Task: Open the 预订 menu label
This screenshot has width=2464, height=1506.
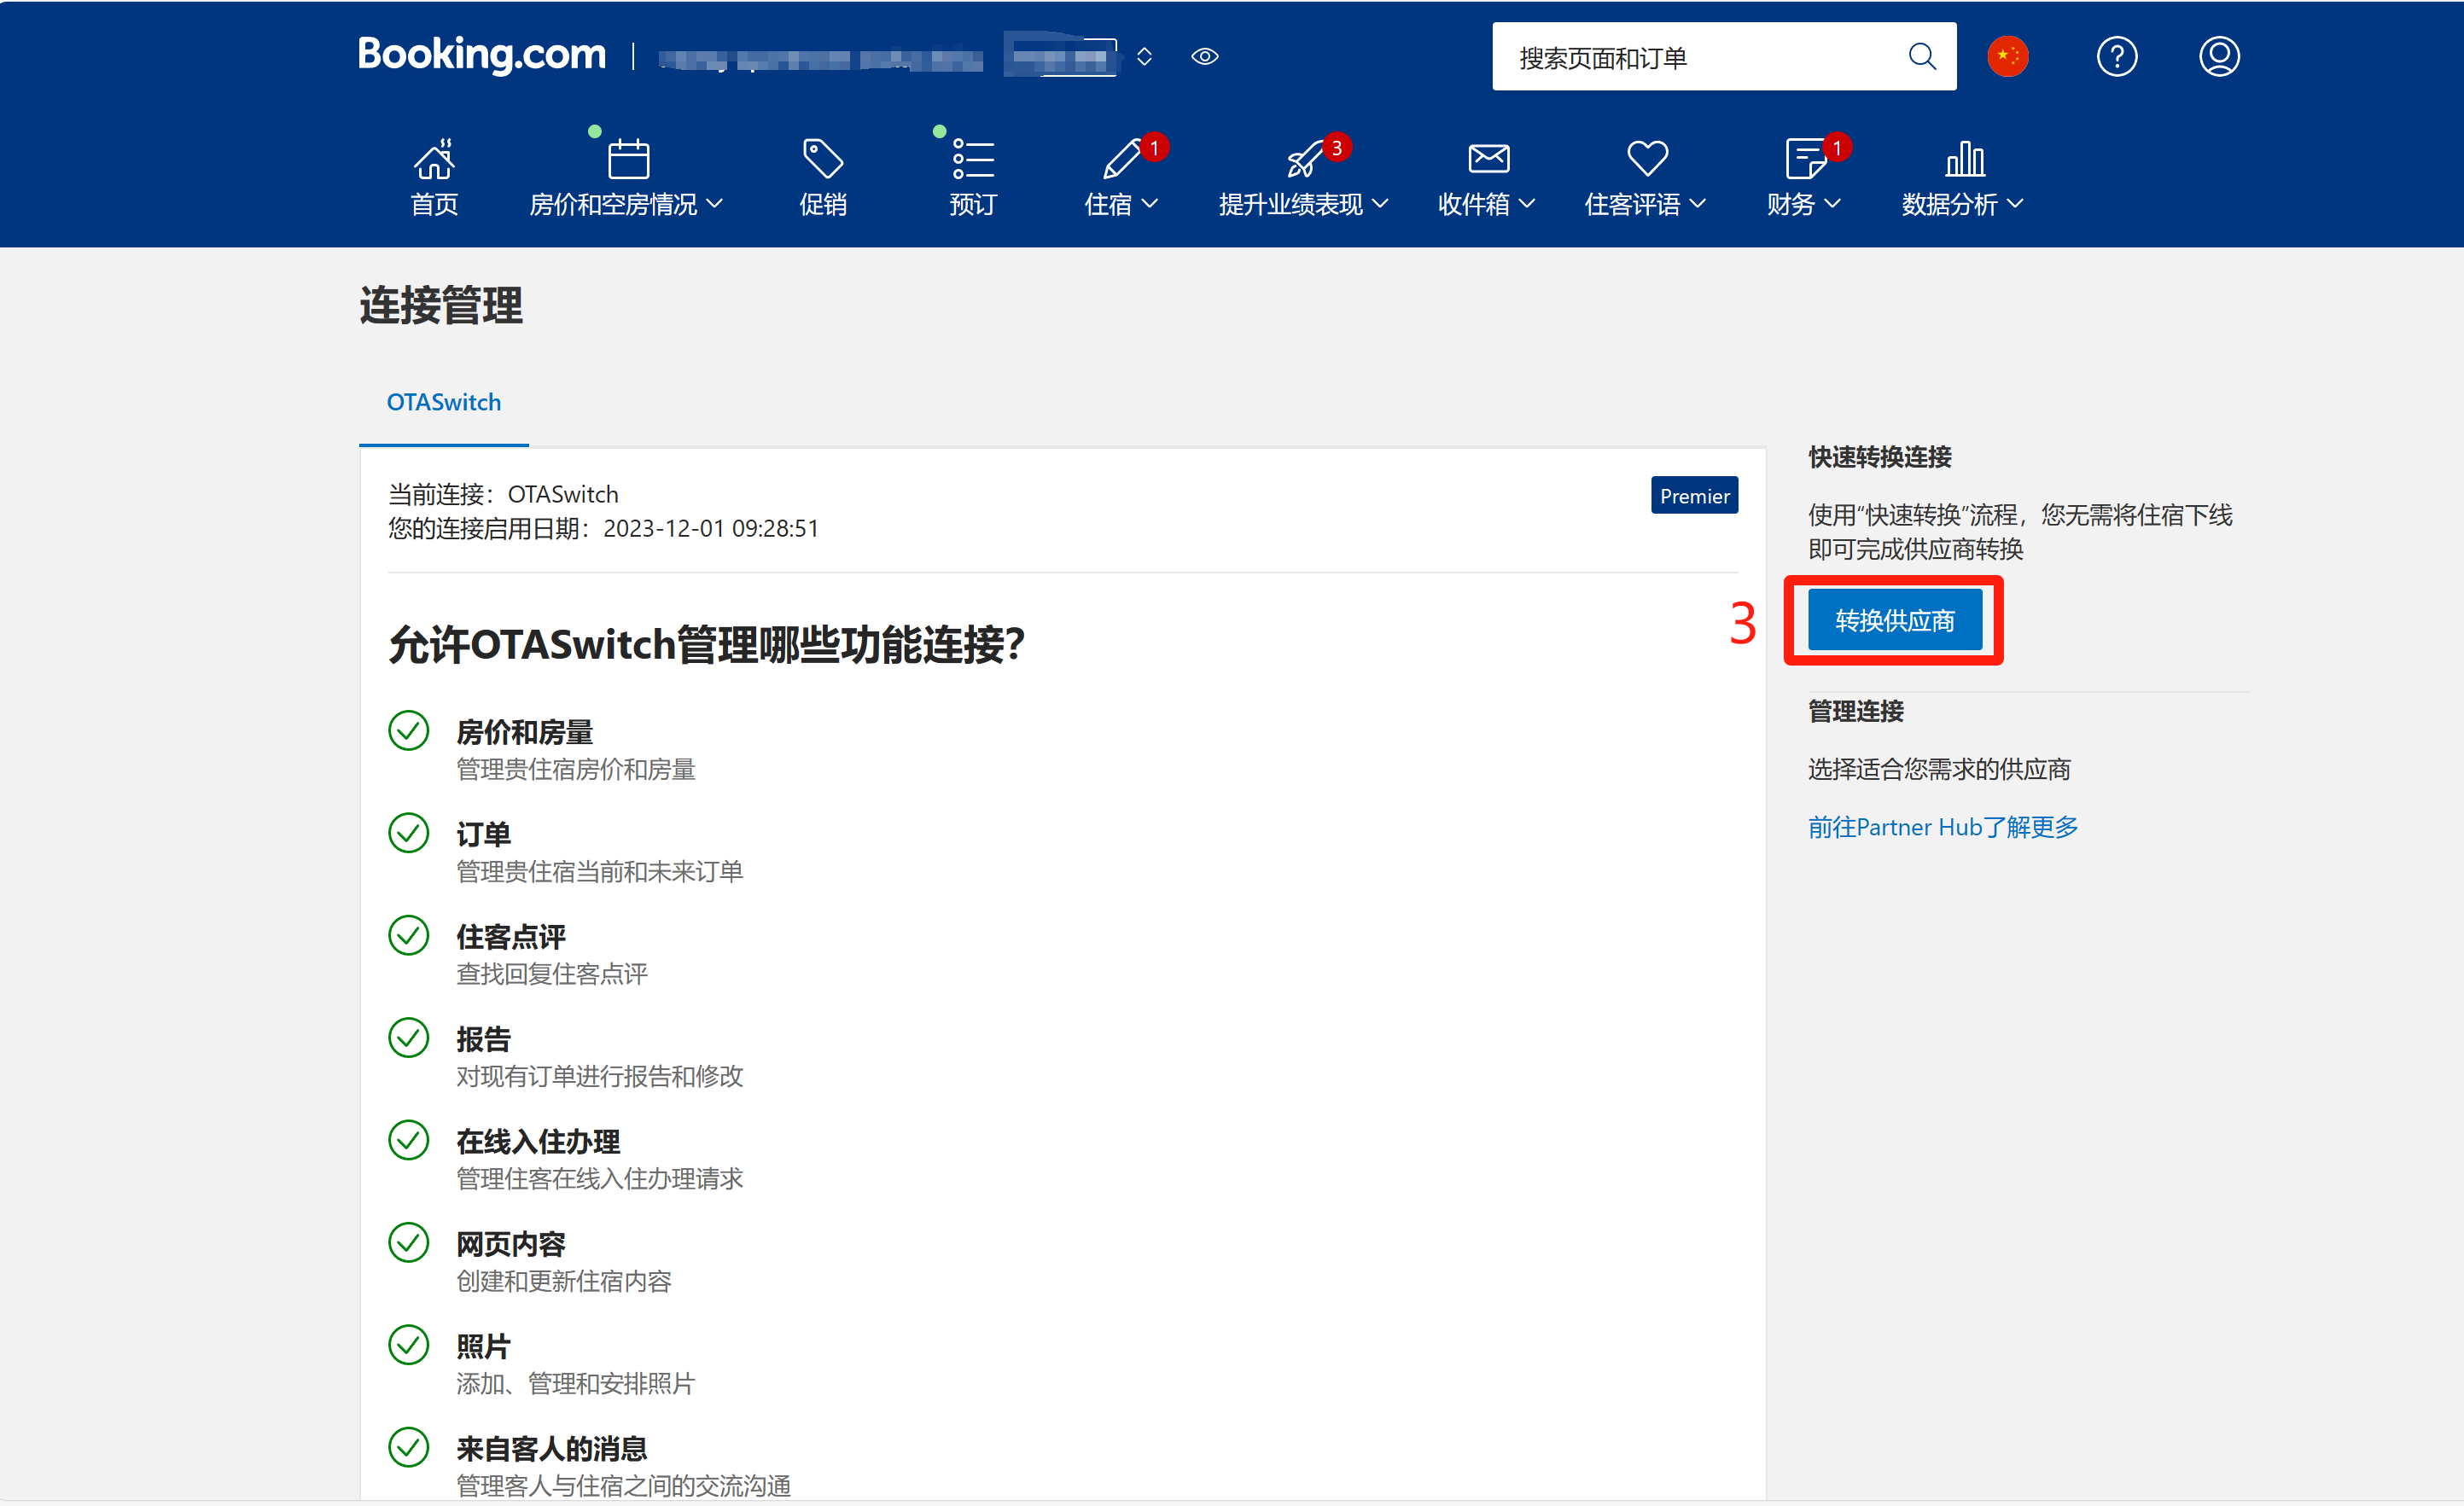Action: coord(973,204)
